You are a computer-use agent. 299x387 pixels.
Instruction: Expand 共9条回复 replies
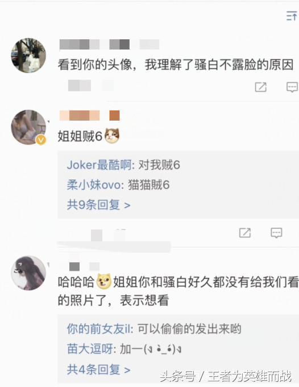[98, 205]
